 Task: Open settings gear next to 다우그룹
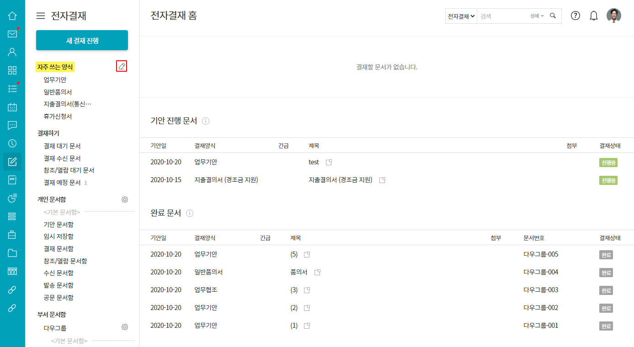click(x=125, y=327)
